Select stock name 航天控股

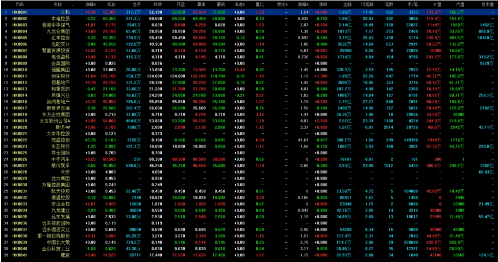61,191
